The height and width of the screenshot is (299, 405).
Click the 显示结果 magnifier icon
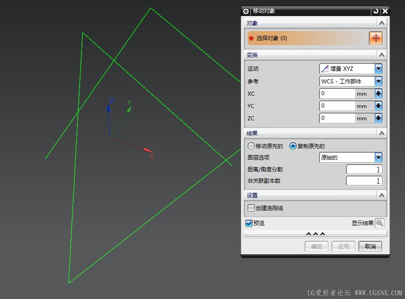tap(380, 223)
